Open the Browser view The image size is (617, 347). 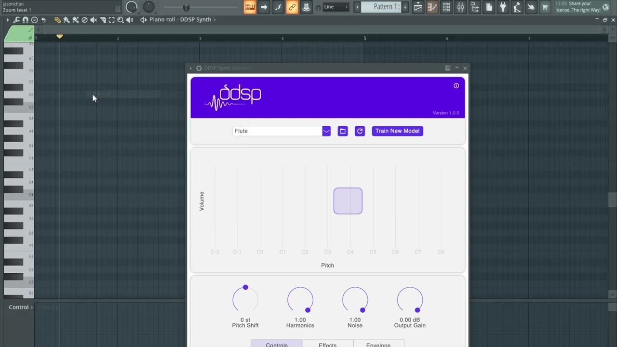475,7
